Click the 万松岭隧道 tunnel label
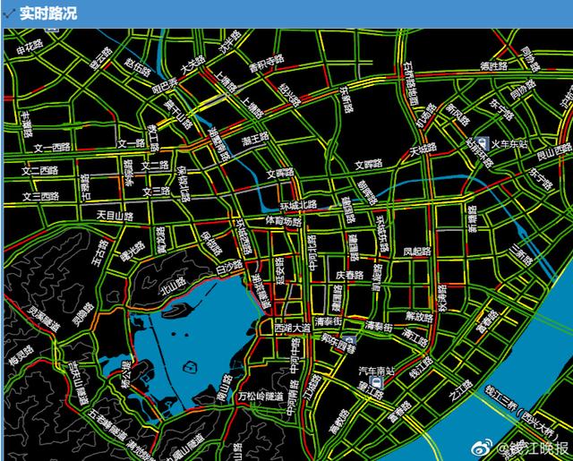573x461 pixels. (x=261, y=396)
